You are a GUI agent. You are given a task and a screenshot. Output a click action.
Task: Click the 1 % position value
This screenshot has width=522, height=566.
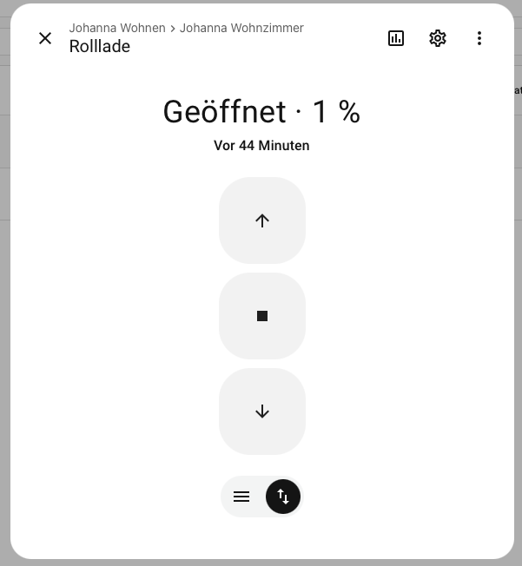point(336,112)
